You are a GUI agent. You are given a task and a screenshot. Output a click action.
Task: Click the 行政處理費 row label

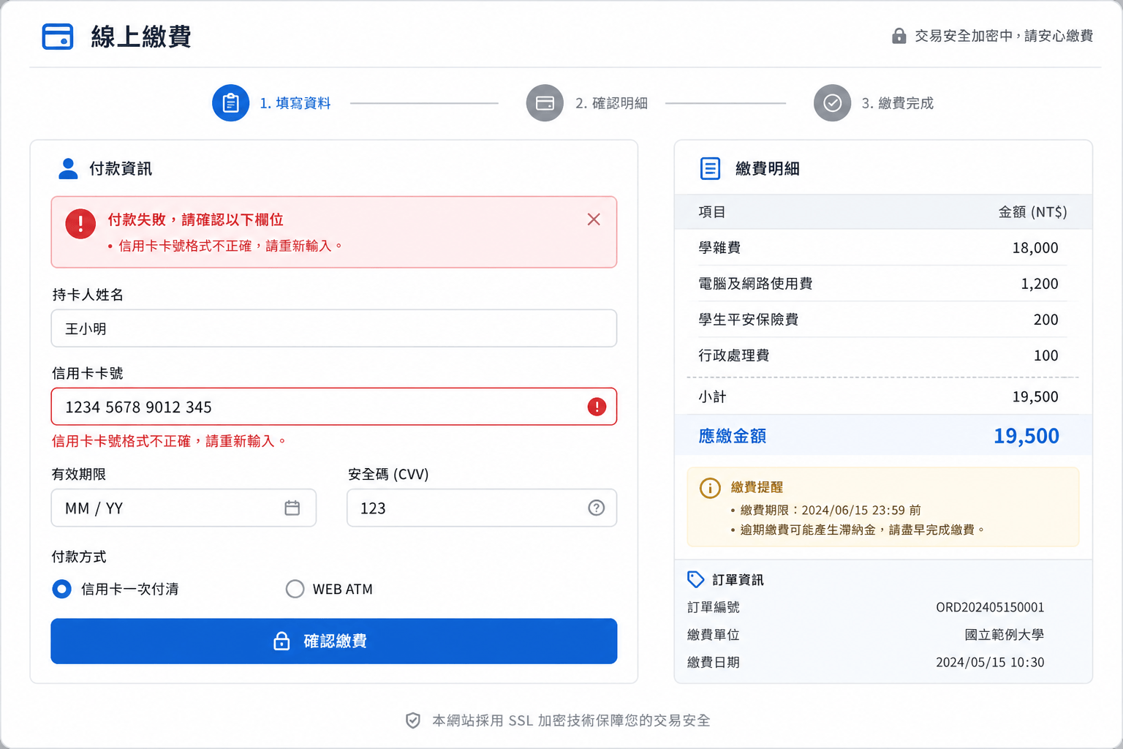pos(733,355)
